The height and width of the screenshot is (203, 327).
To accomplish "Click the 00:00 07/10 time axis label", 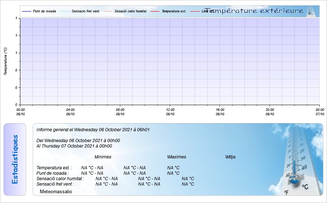I will coord(320,112).
